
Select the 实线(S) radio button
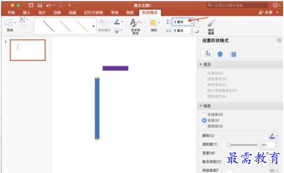204,120
